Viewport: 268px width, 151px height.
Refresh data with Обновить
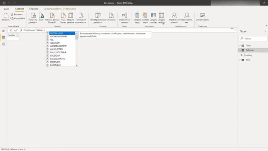[111, 17]
